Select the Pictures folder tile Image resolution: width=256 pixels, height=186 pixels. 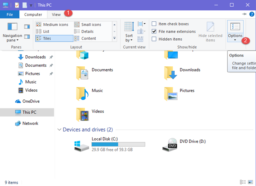point(179,94)
